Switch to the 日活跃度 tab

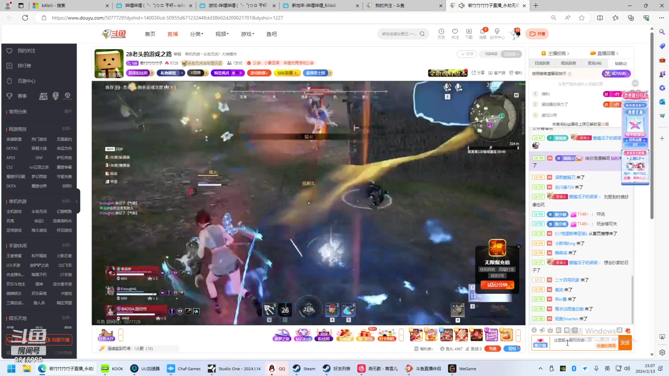(x=542, y=63)
